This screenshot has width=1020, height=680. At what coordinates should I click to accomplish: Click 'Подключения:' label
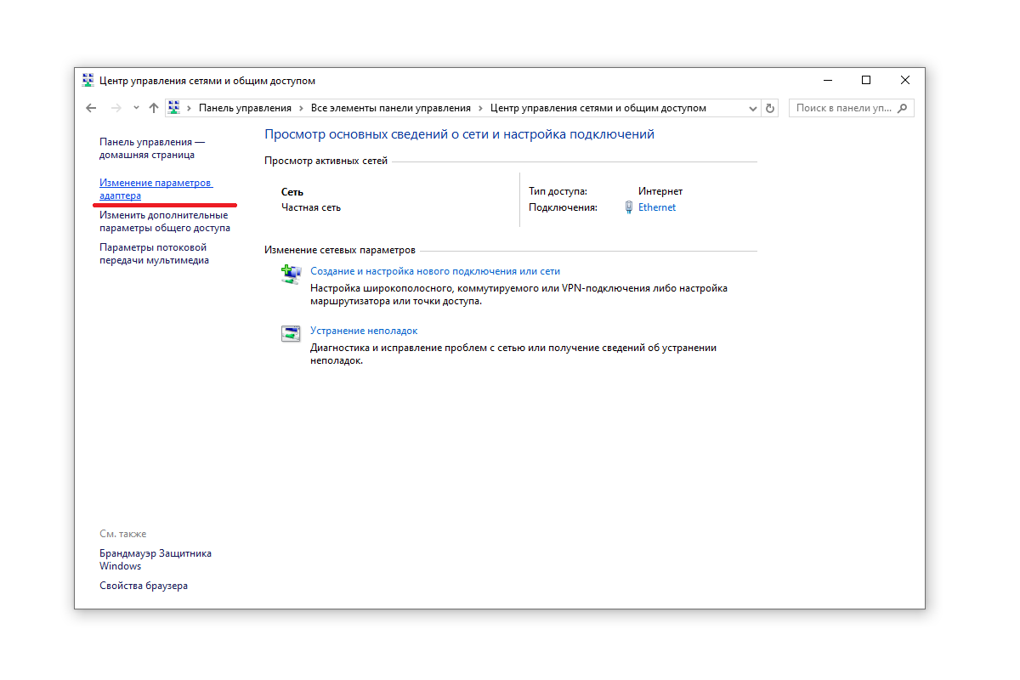[x=563, y=207]
